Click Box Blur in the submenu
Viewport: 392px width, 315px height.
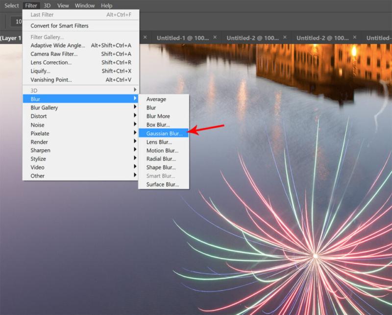pyautogui.click(x=158, y=125)
